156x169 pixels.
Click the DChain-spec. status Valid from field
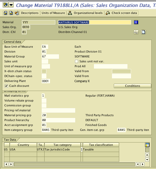122,76
